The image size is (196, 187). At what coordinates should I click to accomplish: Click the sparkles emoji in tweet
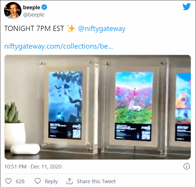[x=71, y=29]
